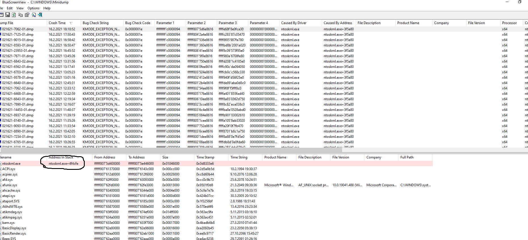Sort list by Bug Check Code header

[x=138, y=23]
